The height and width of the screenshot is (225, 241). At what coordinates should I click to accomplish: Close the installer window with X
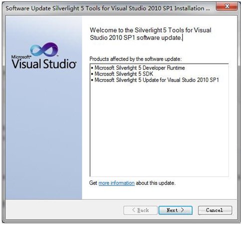click(x=227, y=6)
